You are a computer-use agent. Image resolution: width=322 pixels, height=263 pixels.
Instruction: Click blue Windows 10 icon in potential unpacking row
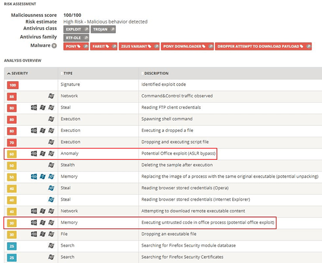pyautogui.click(x=34, y=176)
